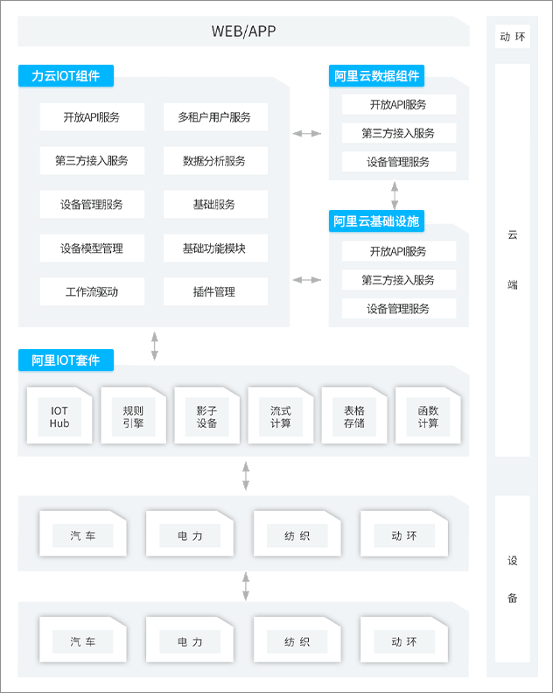Screen dimensions: 553x693
Task: Click the WEB/APP header bar
Action: coord(244,31)
